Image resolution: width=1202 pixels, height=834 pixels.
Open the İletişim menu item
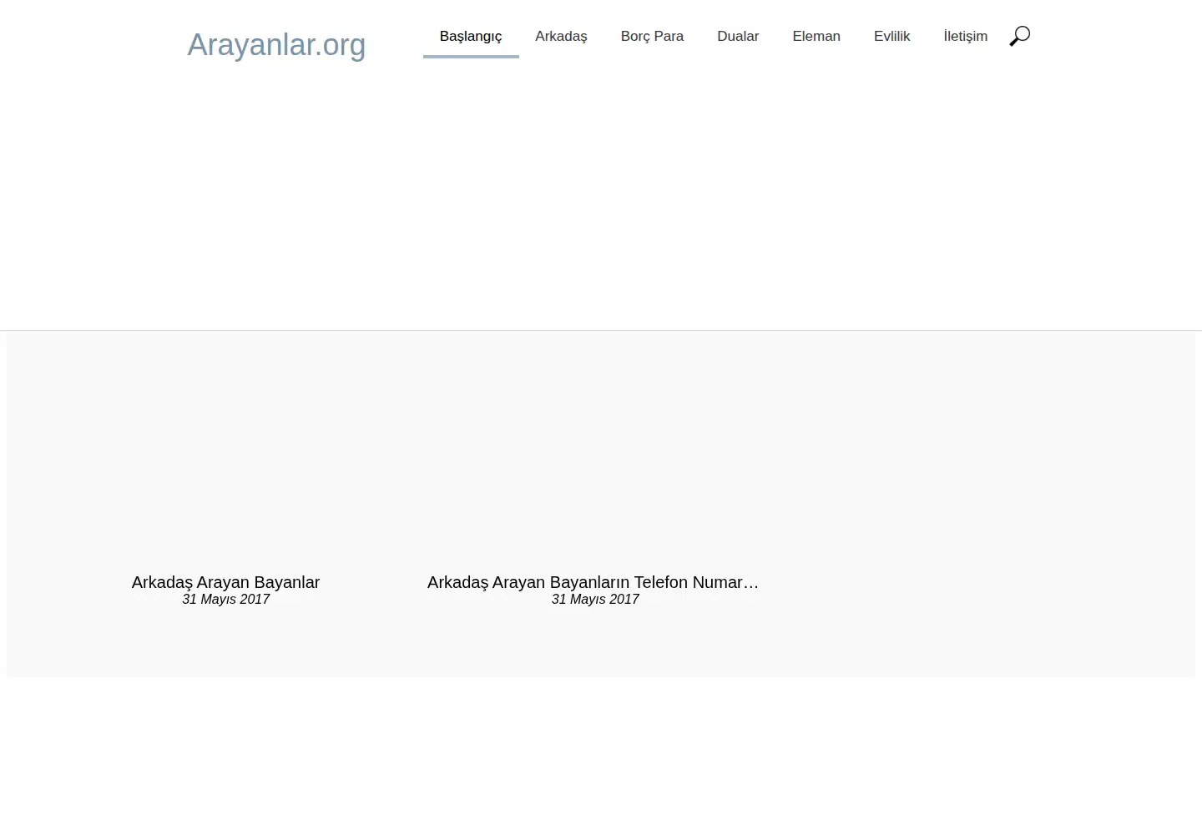(x=965, y=37)
